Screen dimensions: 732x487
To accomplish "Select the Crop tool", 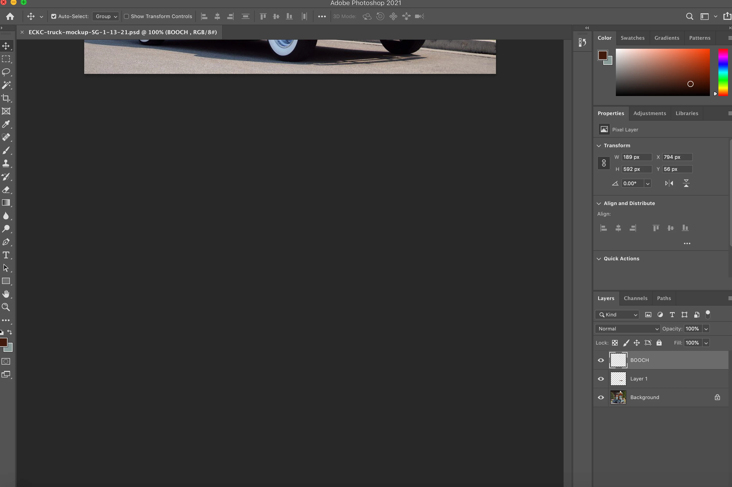I will coord(6,98).
